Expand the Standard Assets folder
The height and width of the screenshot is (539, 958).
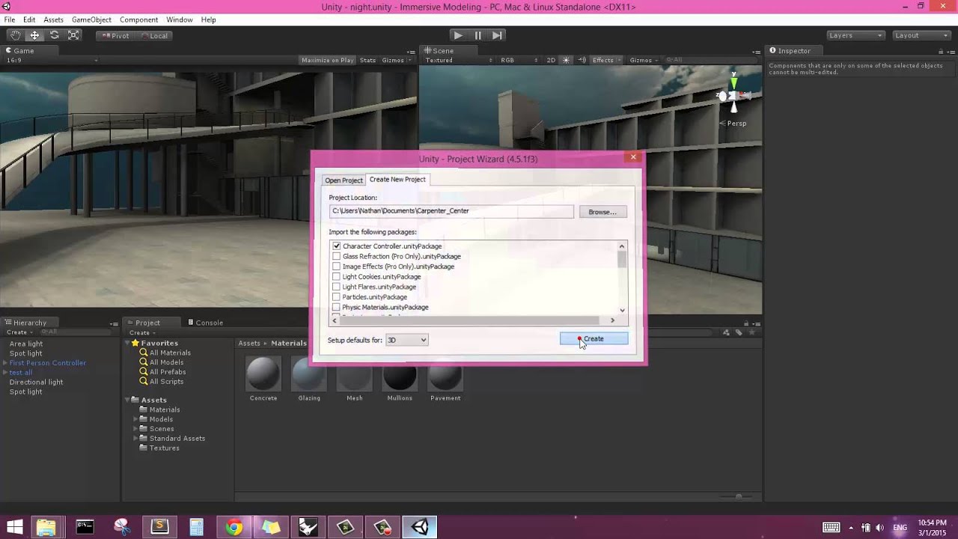click(x=135, y=439)
